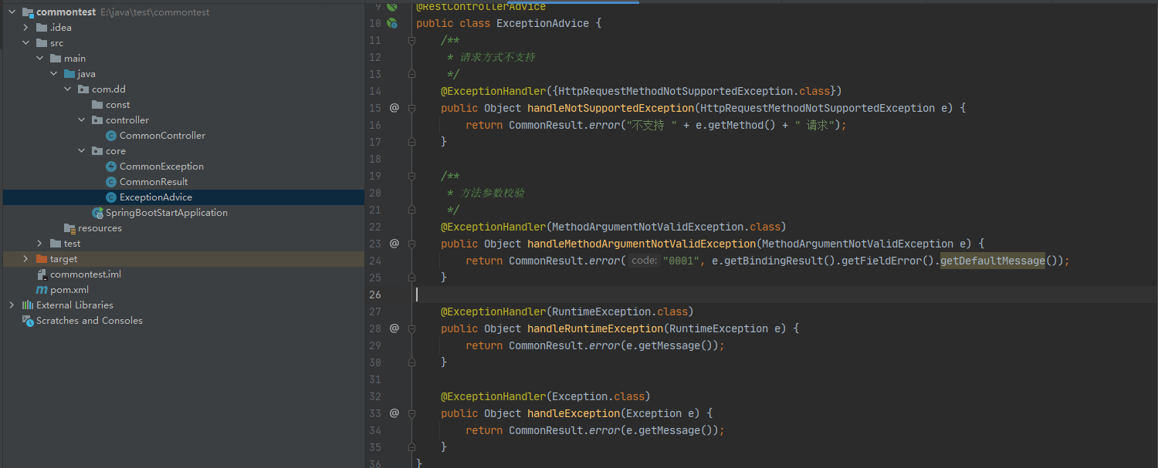This screenshot has height=468, width=1158.
Task: Click the @ gutter icon on line 23
Action: coord(394,244)
